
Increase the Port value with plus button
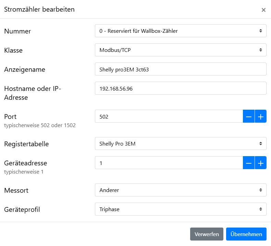click(x=261, y=117)
